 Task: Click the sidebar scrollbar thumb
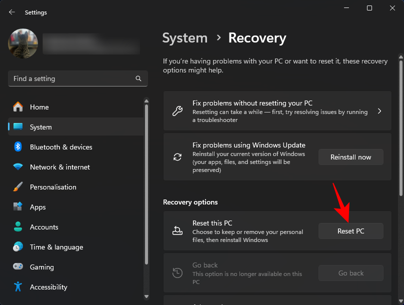(x=146, y=184)
